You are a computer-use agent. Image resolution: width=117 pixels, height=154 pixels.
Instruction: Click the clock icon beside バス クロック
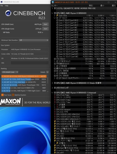[55, 59]
